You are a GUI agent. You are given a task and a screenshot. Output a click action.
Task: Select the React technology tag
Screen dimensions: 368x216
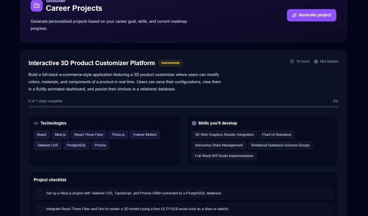pos(42,135)
